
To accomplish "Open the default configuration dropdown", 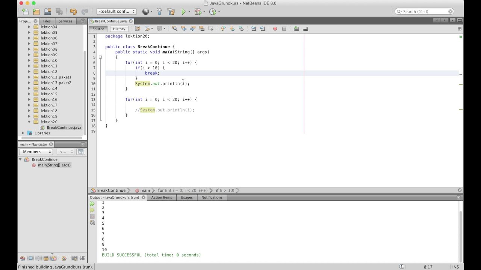I will [116, 12].
